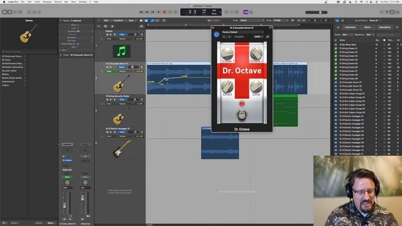Open the Apple menu
Viewport: 402px width, 226px height.
tap(4, 2)
